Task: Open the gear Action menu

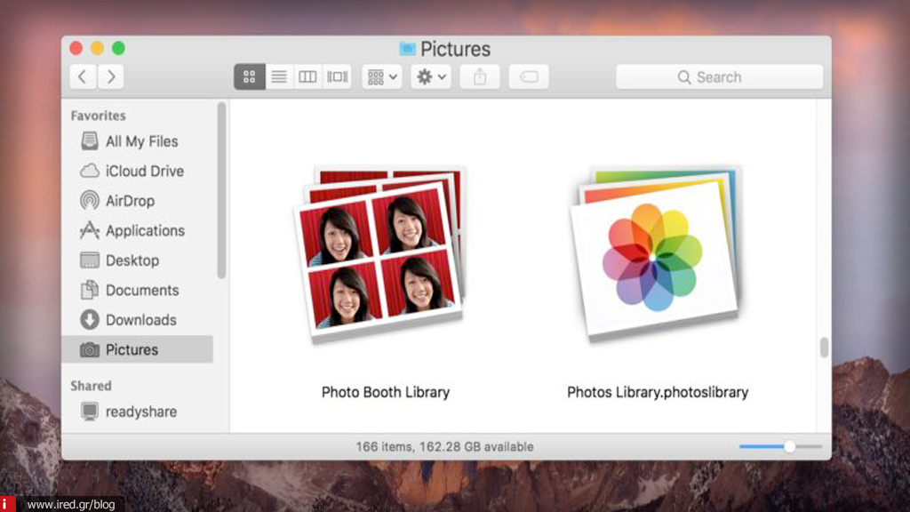Action: (x=431, y=77)
